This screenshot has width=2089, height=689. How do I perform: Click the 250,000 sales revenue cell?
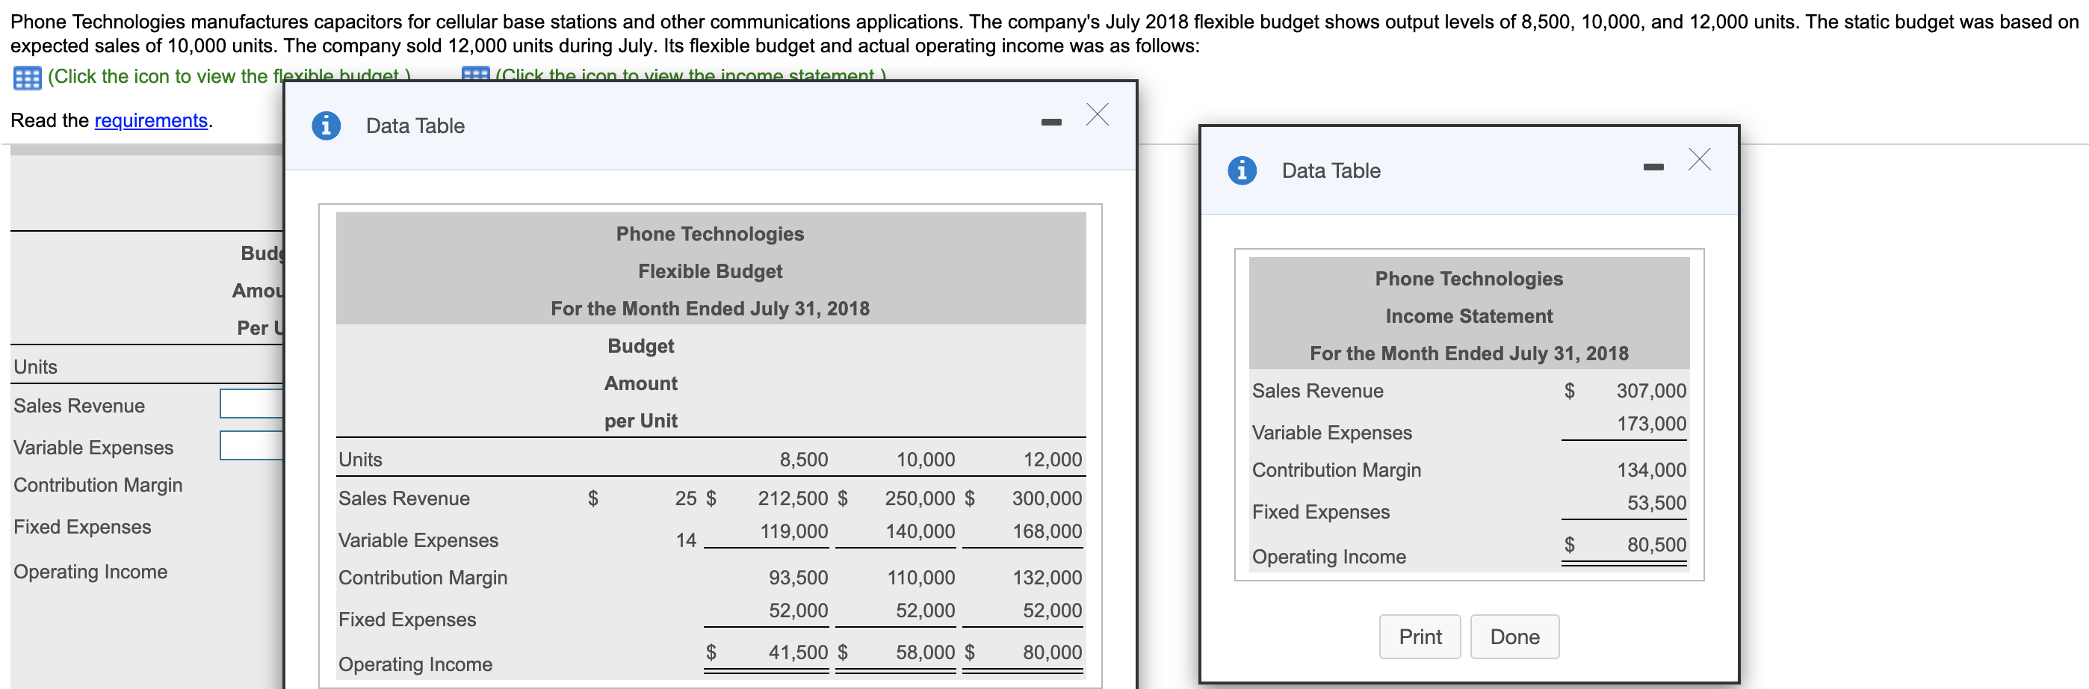pyautogui.click(x=920, y=498)
